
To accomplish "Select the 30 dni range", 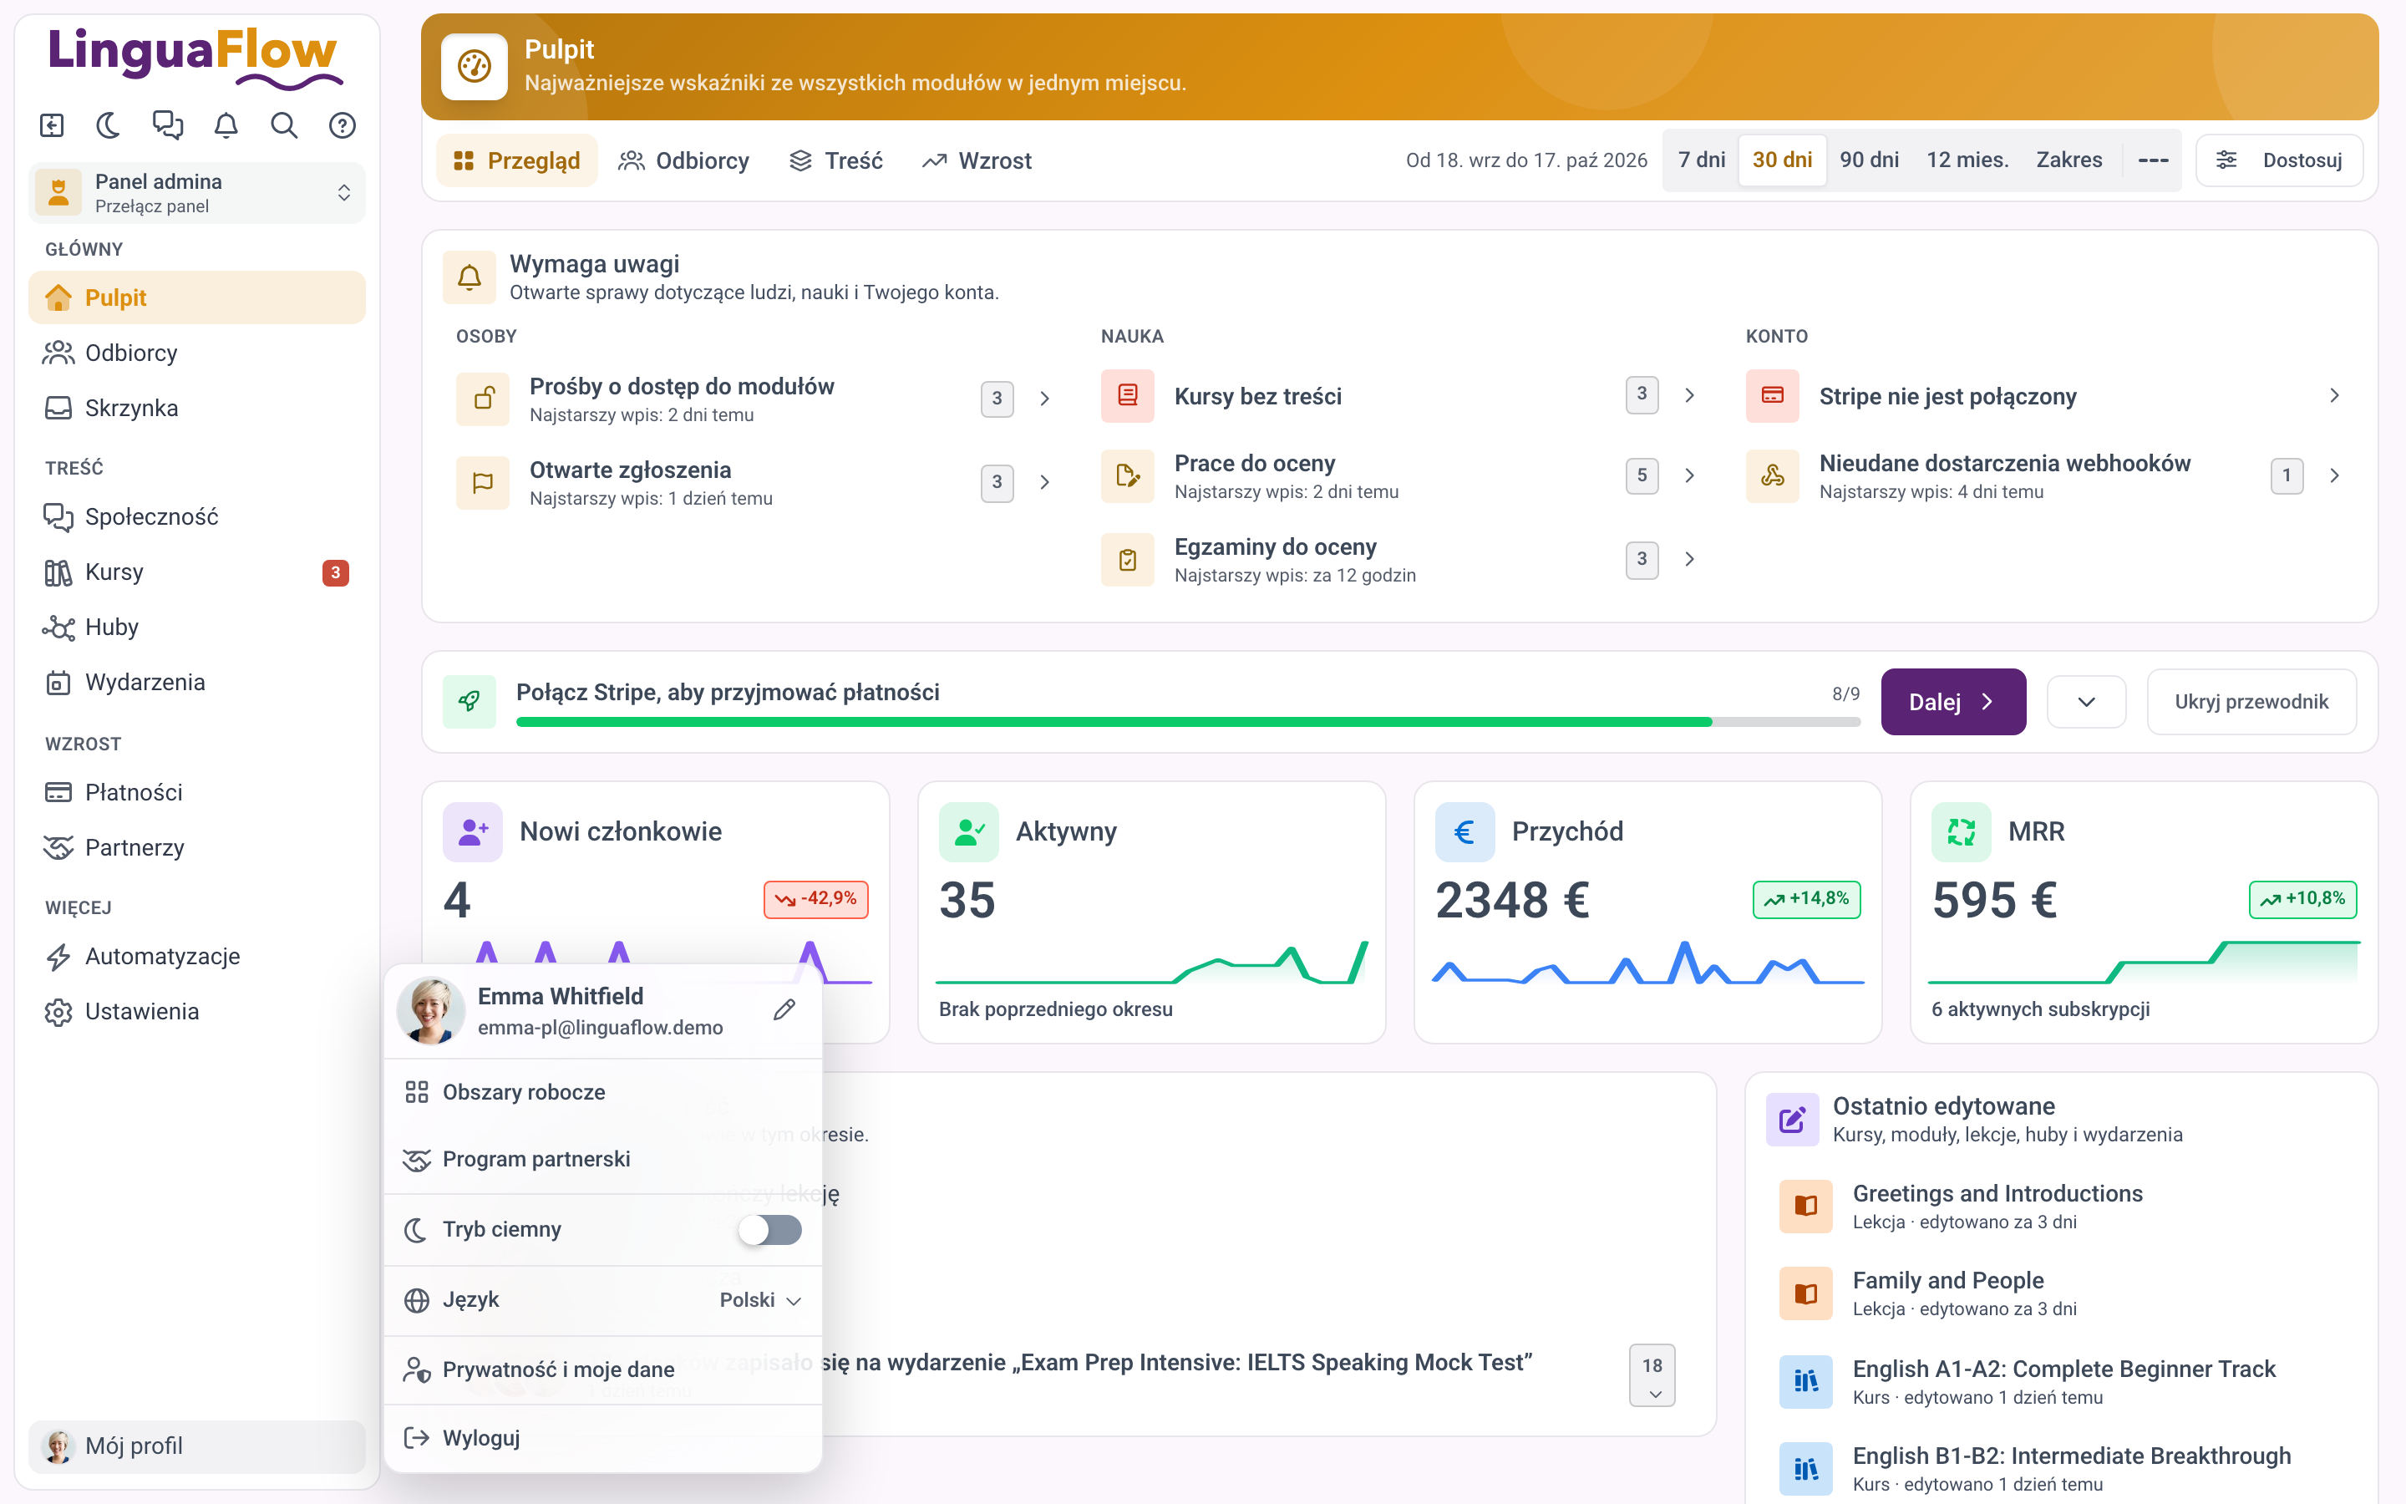I will (1782, 160).
